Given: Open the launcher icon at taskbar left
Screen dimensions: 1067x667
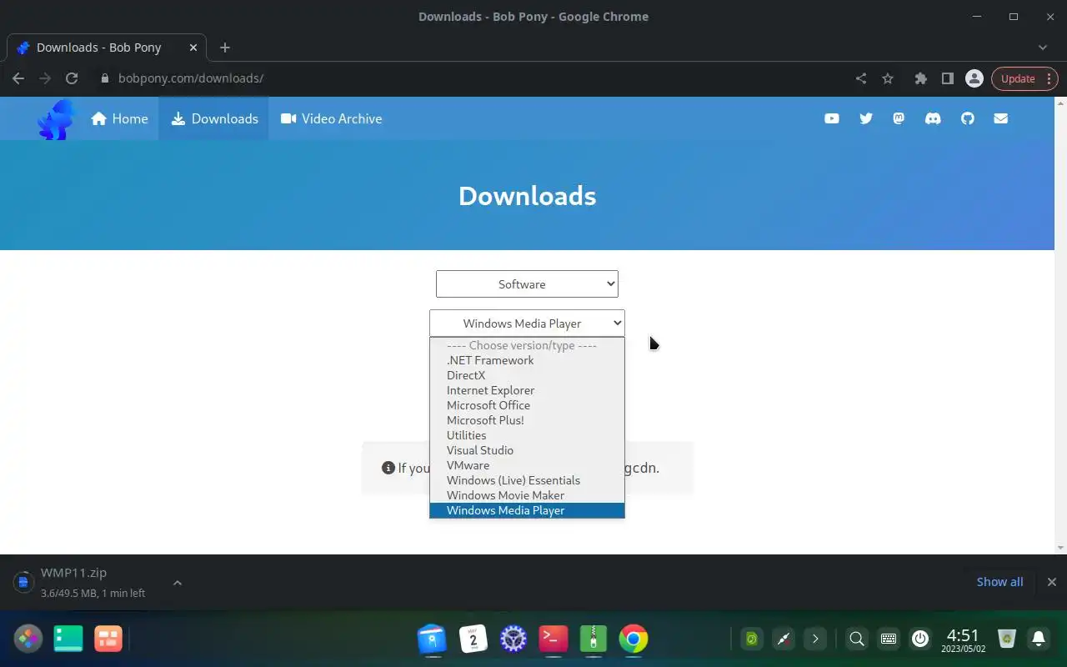Looking at the screenshot, I should [x=28, y=639].
